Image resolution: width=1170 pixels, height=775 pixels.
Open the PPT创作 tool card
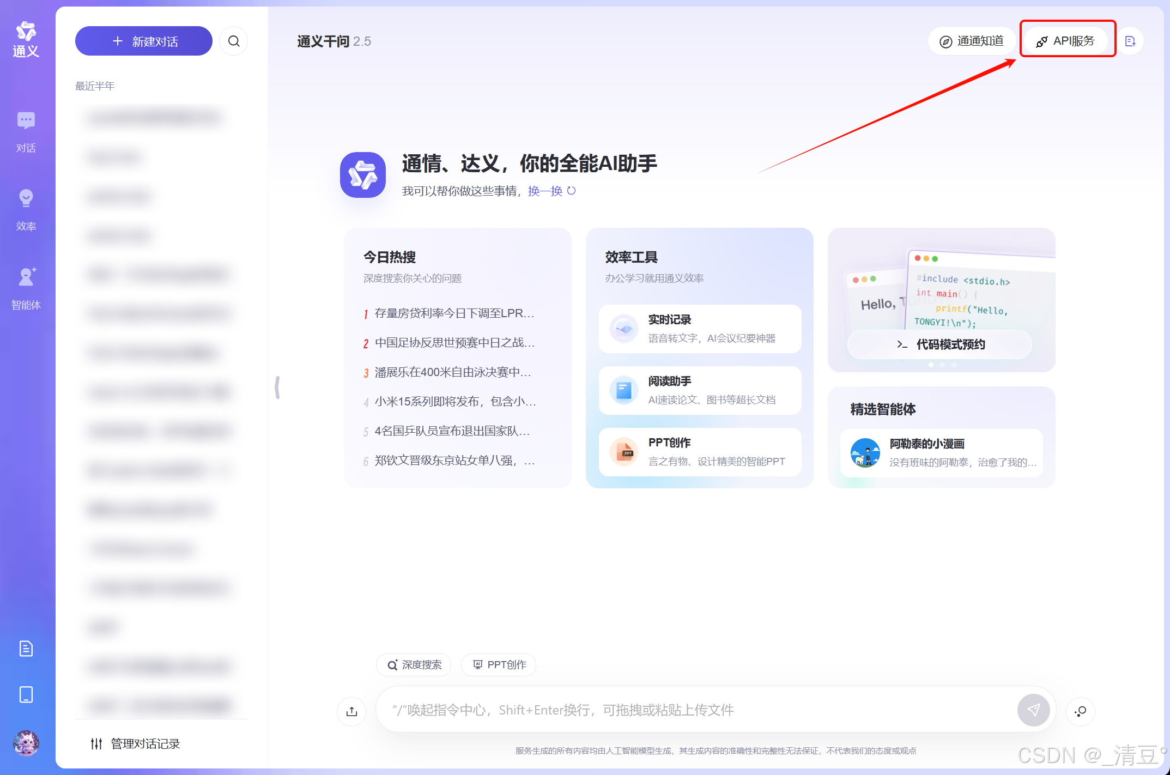pyautogui.click(x=700, y=452)
